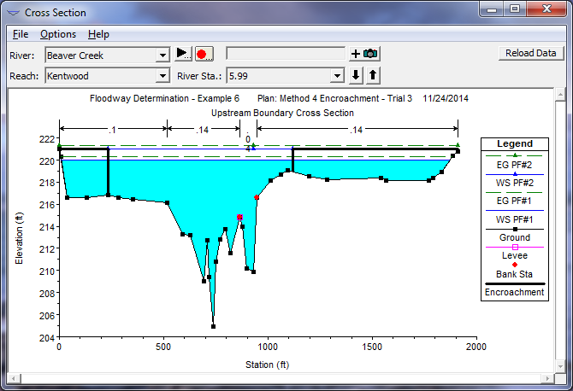The image size is (573, 391).
Task: Click the WS PF#2 legend line swatch
Action: tap(515, 174)
